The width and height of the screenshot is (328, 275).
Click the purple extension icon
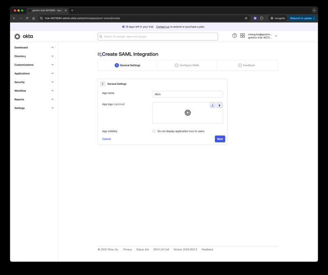click(255, 18)
